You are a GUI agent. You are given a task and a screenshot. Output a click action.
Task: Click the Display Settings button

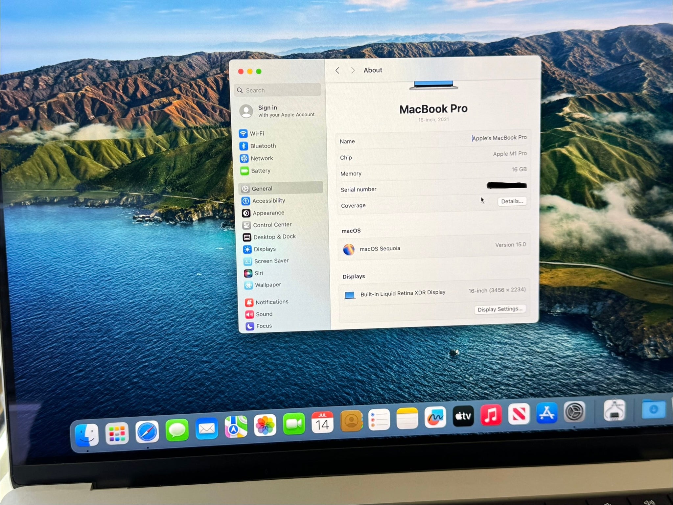click(499, 309)
